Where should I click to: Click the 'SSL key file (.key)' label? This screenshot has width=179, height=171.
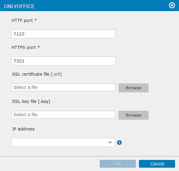coord(31,101)
